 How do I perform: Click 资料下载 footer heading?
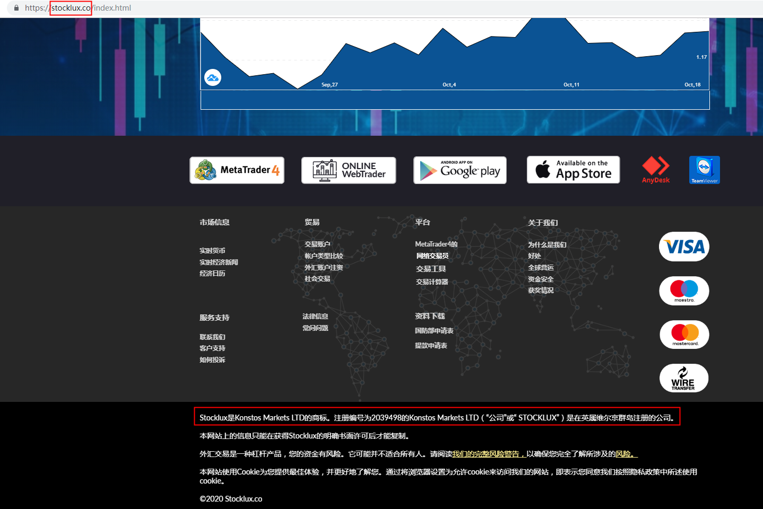430,317
